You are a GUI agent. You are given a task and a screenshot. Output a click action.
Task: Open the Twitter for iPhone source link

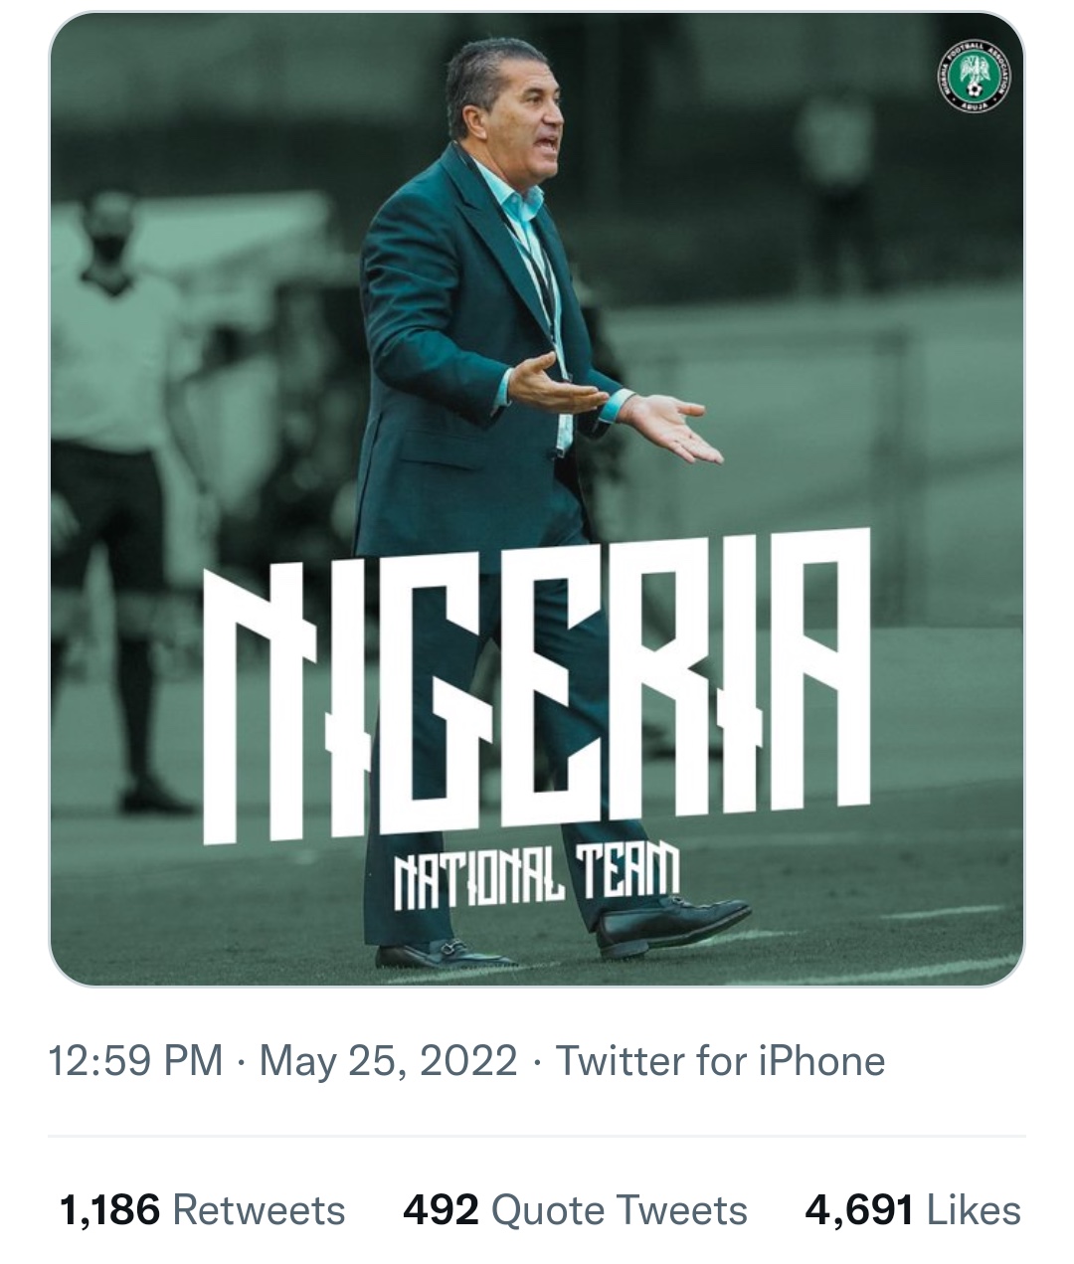720,1061
